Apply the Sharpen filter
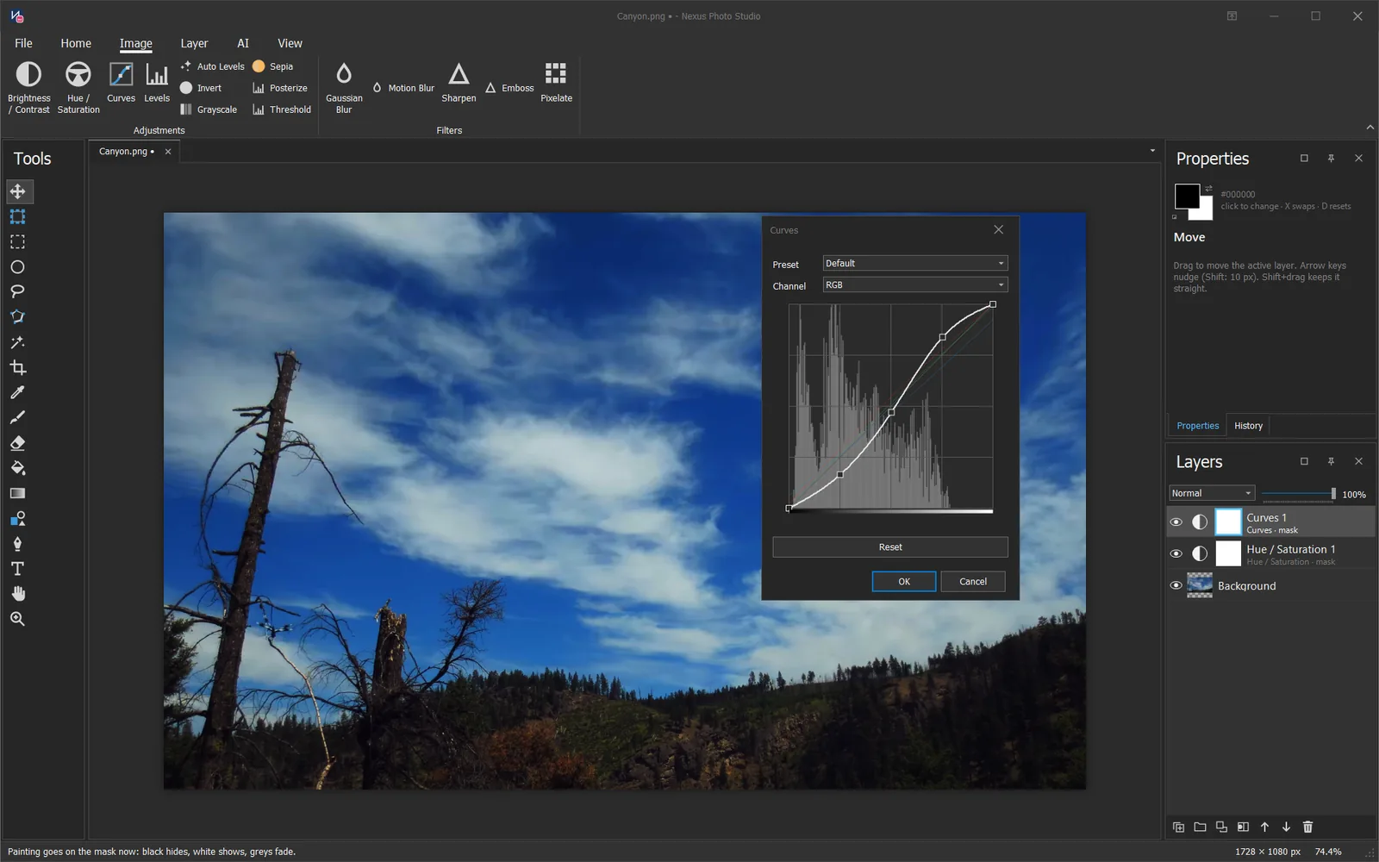1379x862 pixels. click(459, 83)
